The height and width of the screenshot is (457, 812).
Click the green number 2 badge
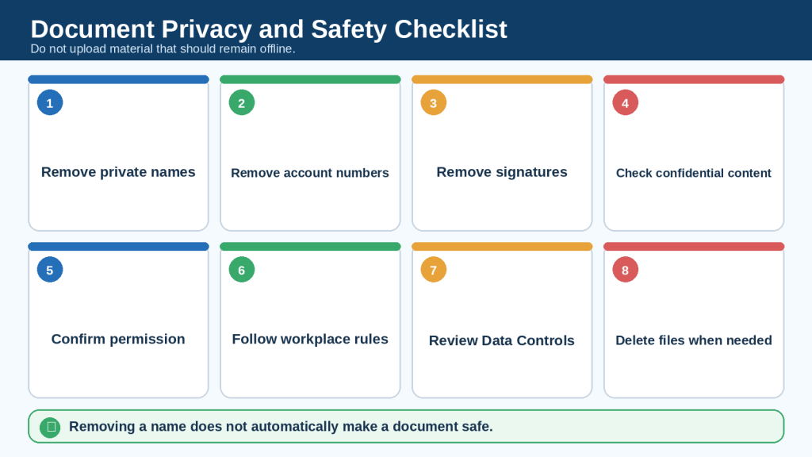pyautogui.click(x=241, y=102)
